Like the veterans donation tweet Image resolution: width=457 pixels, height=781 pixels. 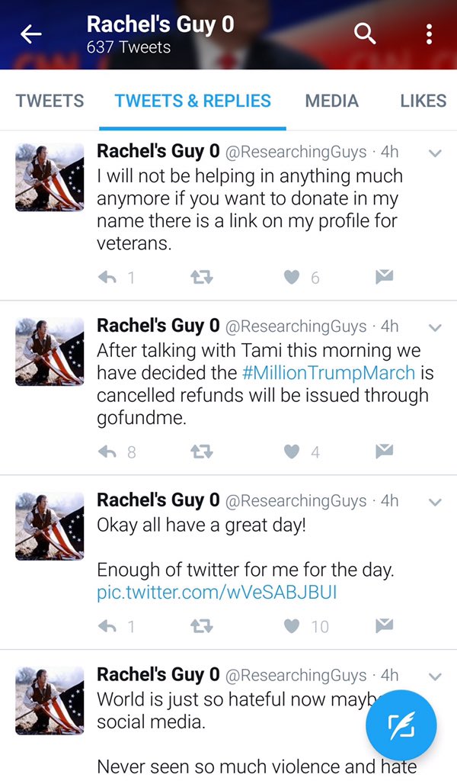pyautogui.click(x=292, y=278)
